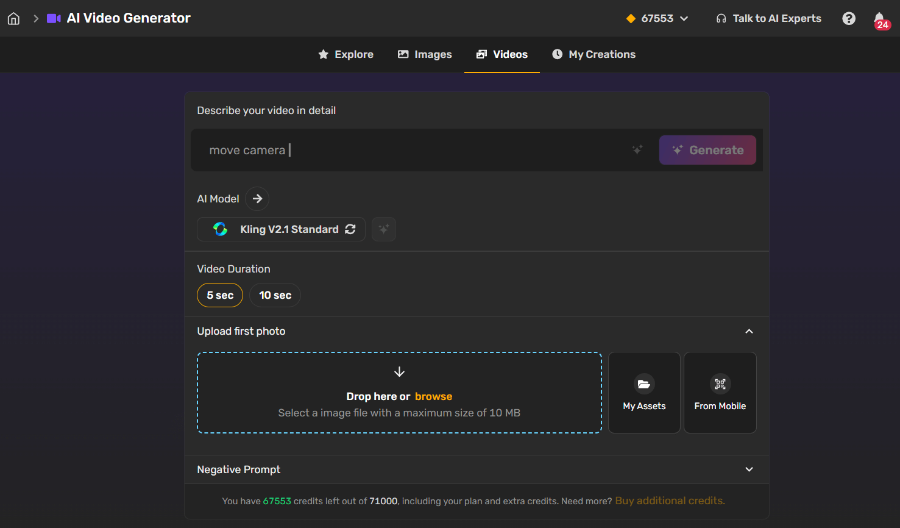
Task: Click the enhance prompt sparkle icon
Action: (637, 150)
